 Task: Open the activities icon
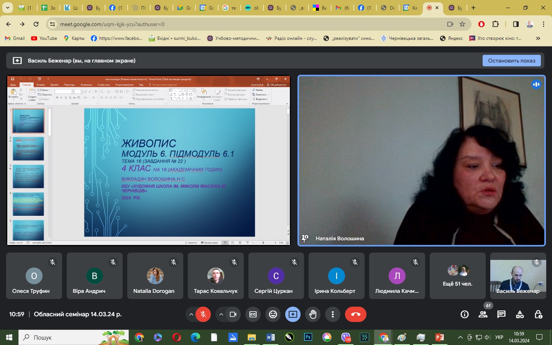click(x=520, y=314)
